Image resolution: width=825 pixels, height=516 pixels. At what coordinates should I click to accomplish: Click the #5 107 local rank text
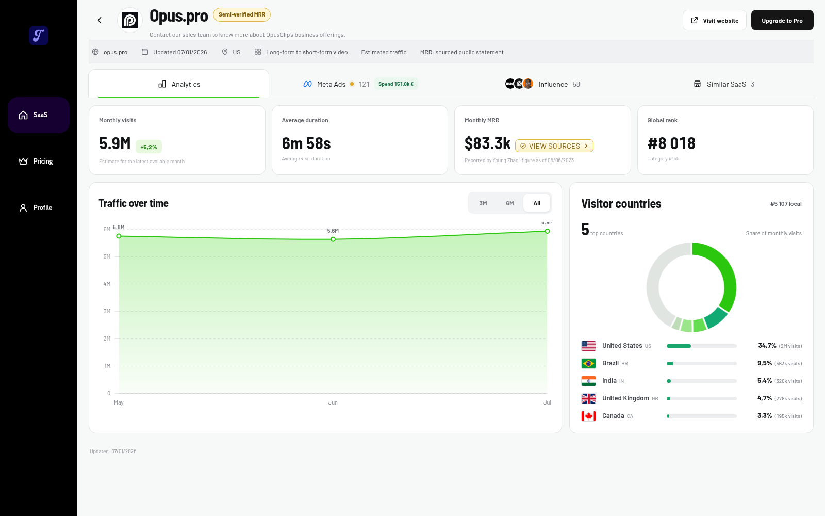(786, 204)
